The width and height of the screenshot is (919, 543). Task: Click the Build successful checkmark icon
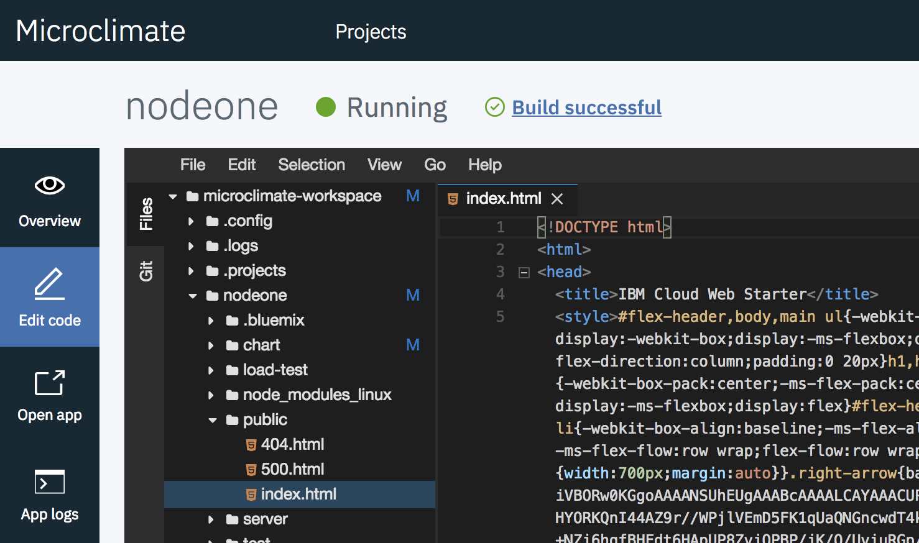coord(494,107)
